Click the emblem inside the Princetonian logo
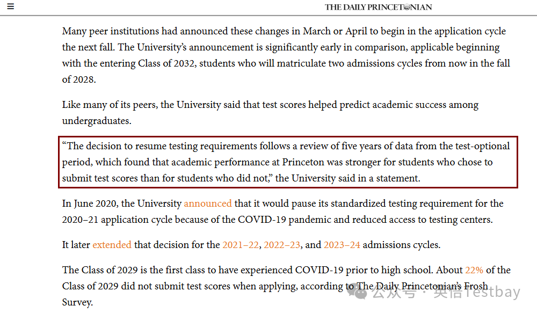Viewport: 537px width, 313px height. point(407,7)
